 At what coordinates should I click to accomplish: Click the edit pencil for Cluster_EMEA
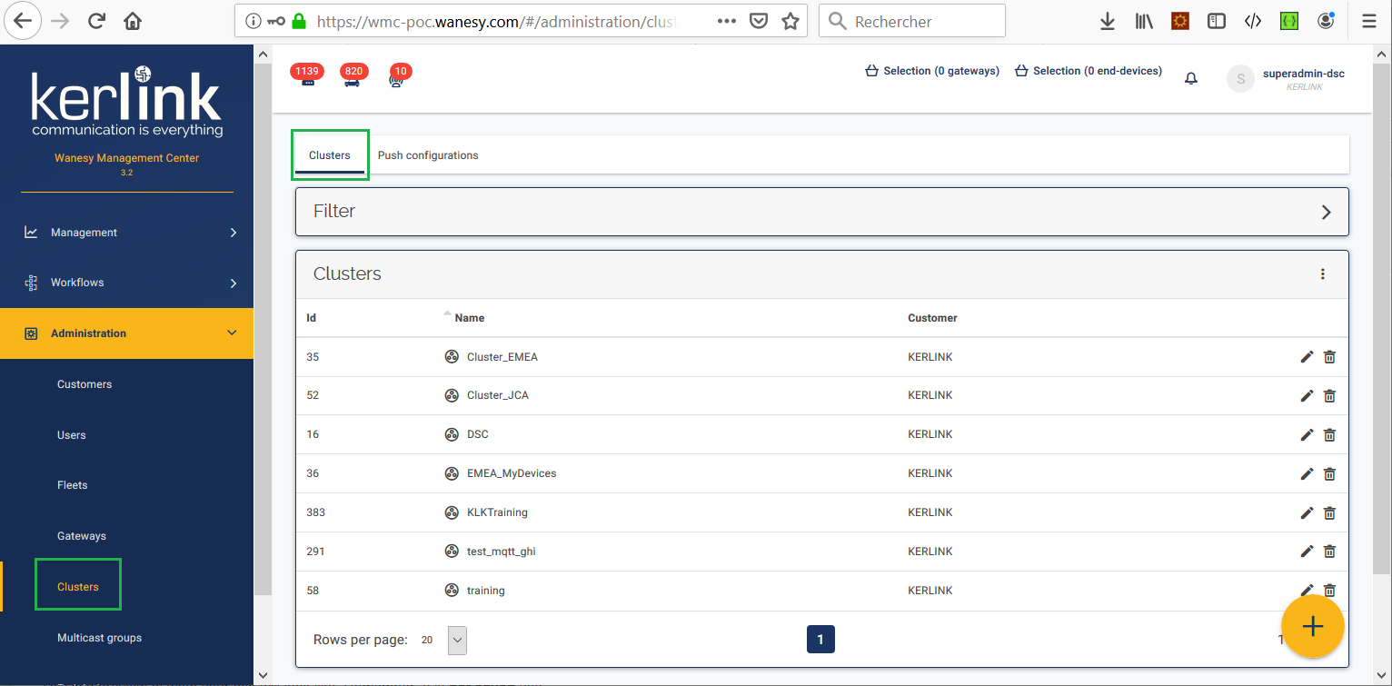1307,357
